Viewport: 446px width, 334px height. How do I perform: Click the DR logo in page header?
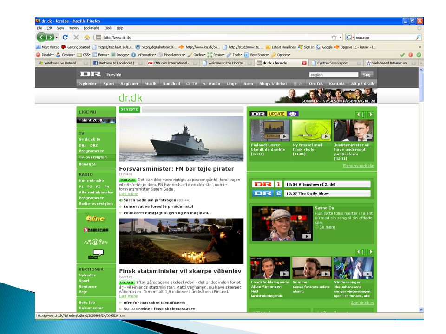tap(91, 74)
